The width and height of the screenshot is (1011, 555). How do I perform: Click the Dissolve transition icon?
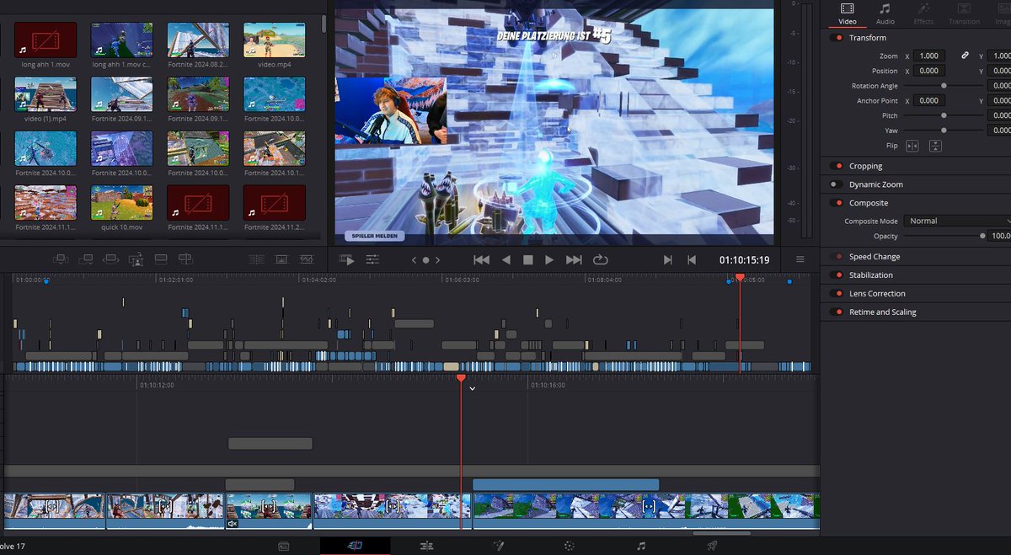(x=281, y=259)
